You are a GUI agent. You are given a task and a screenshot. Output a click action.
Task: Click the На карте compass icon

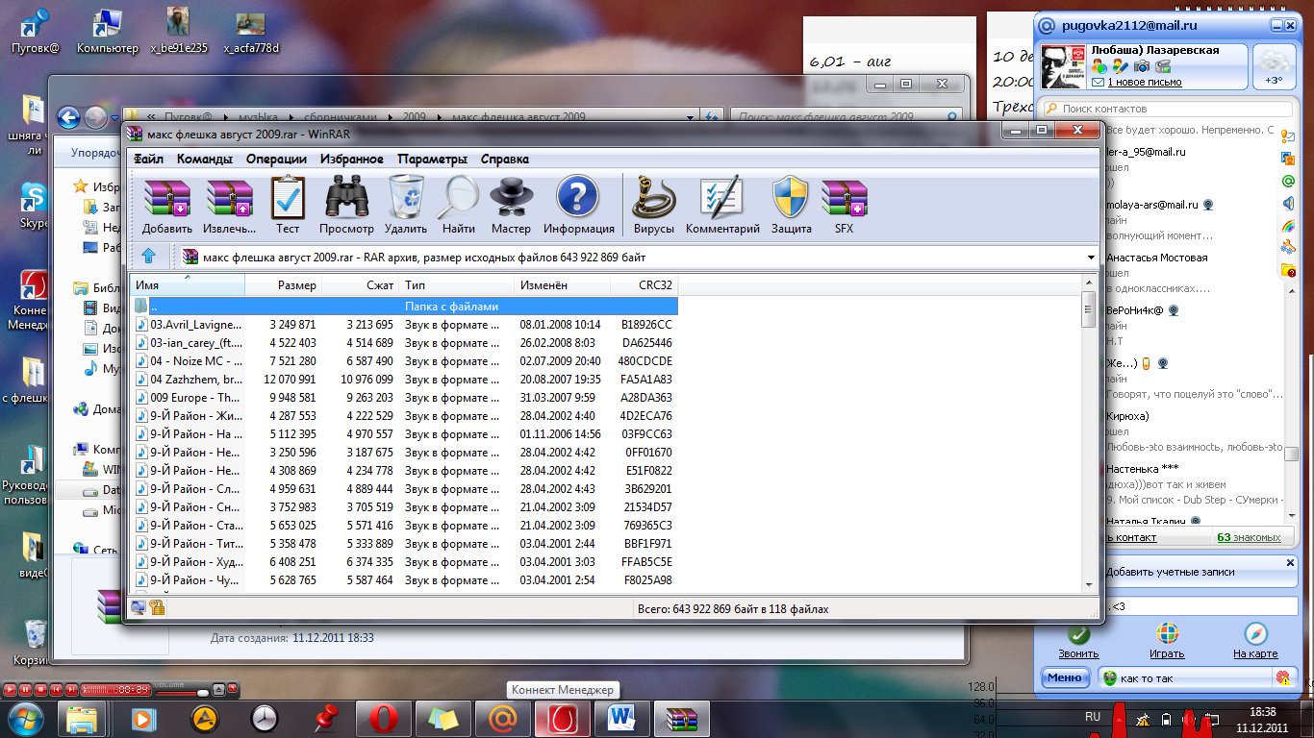(1255, 634)
